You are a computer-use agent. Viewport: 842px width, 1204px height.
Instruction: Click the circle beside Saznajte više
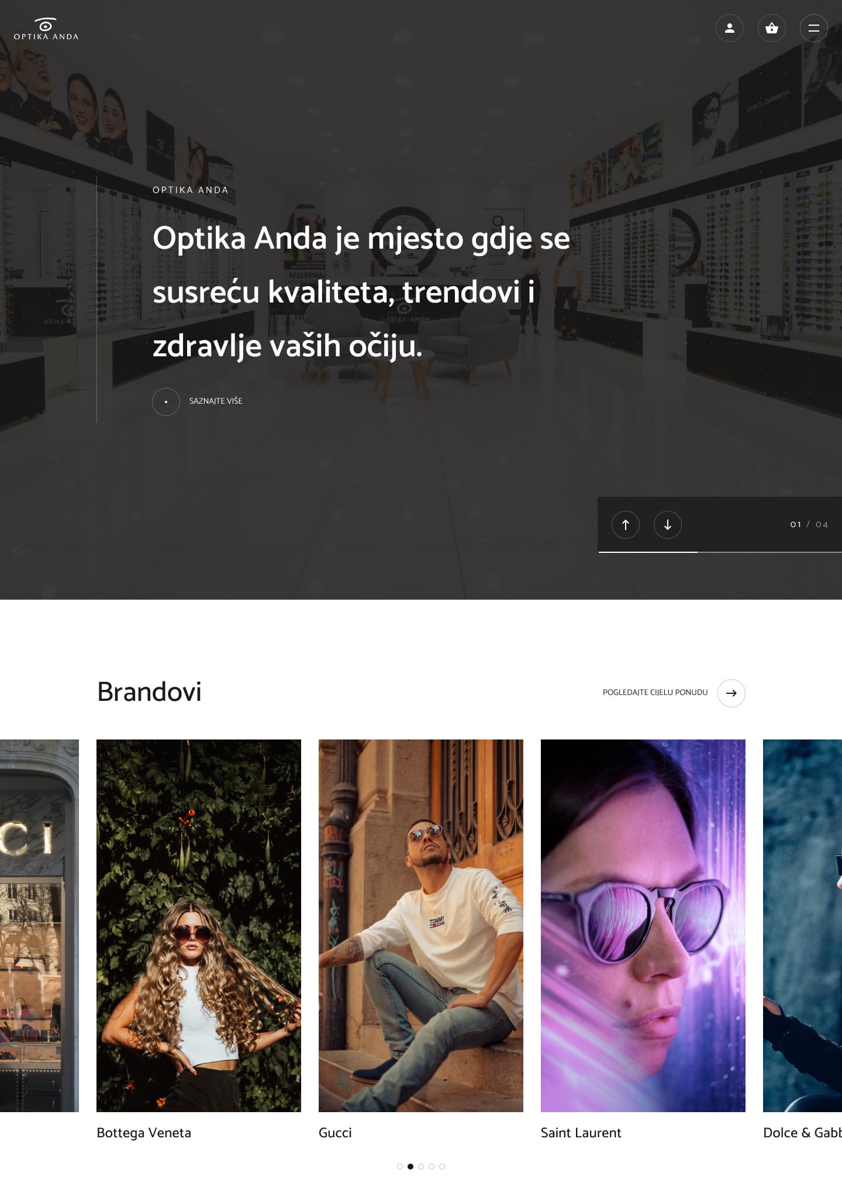pyautogui.click(x=166, y=402)
